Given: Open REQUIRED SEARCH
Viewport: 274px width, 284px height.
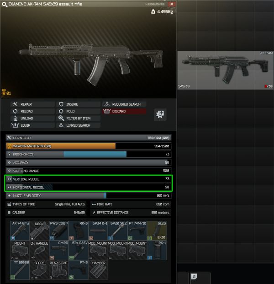Looking at the screenshot, I should tap(124, 104).
